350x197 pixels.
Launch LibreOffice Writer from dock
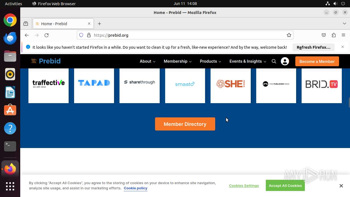pyautogui.click(x=10, y=92)
